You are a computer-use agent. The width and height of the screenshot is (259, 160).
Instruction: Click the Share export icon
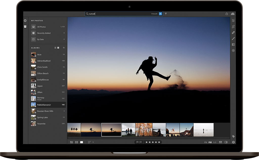click(227, 14)
